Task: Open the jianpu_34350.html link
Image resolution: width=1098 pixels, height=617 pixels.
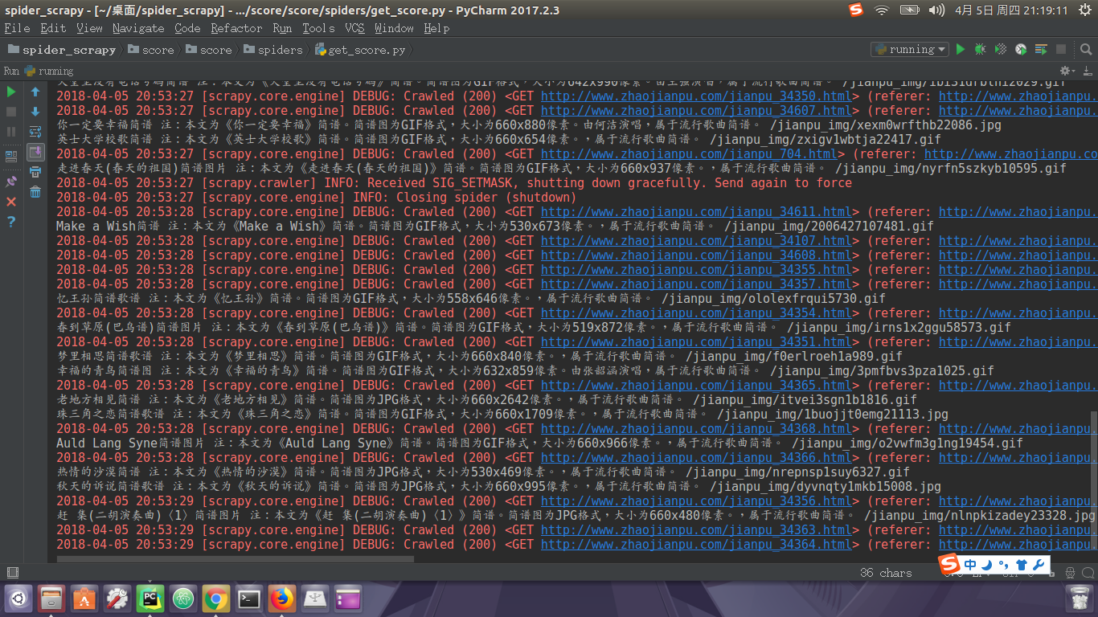Action: [695, 96]
